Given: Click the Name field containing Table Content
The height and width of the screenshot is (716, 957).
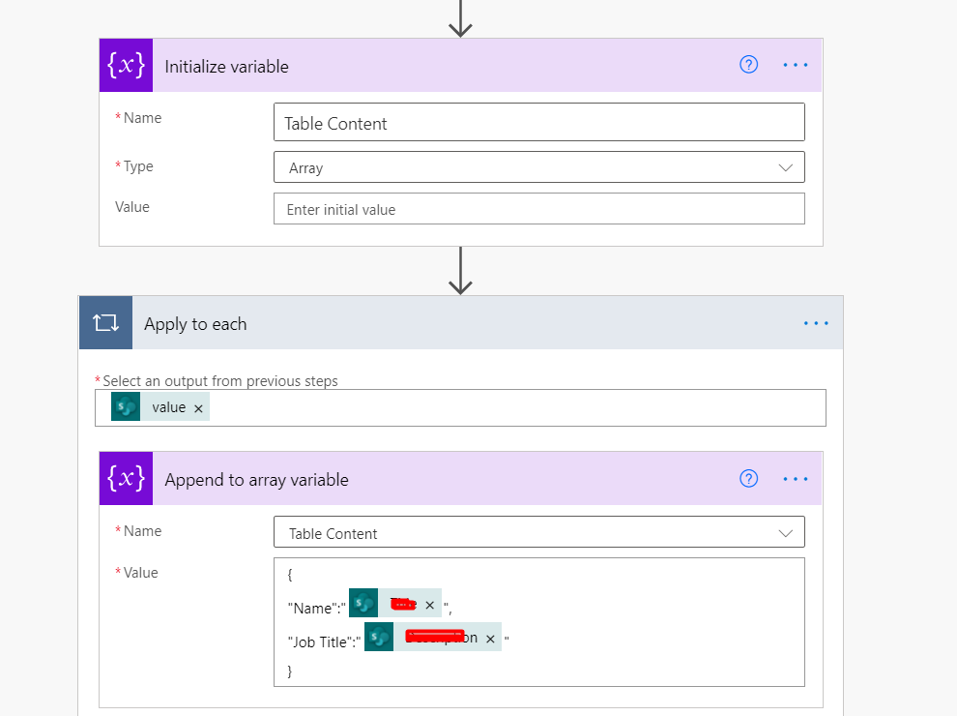Looking at the screenshot, I should pos(538,122).
